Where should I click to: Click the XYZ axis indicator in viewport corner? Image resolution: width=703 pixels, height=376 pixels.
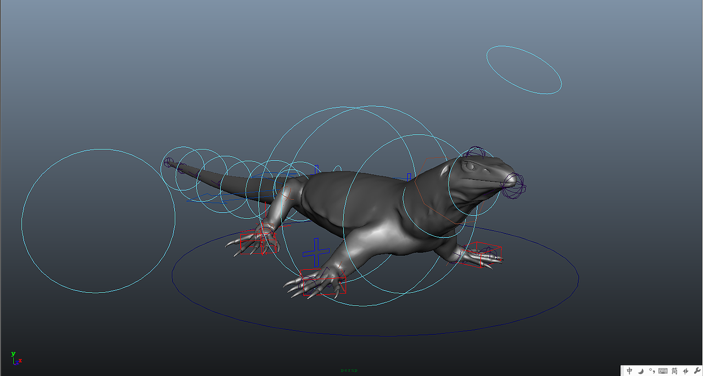pyautogui.click(x=16, y=358)
